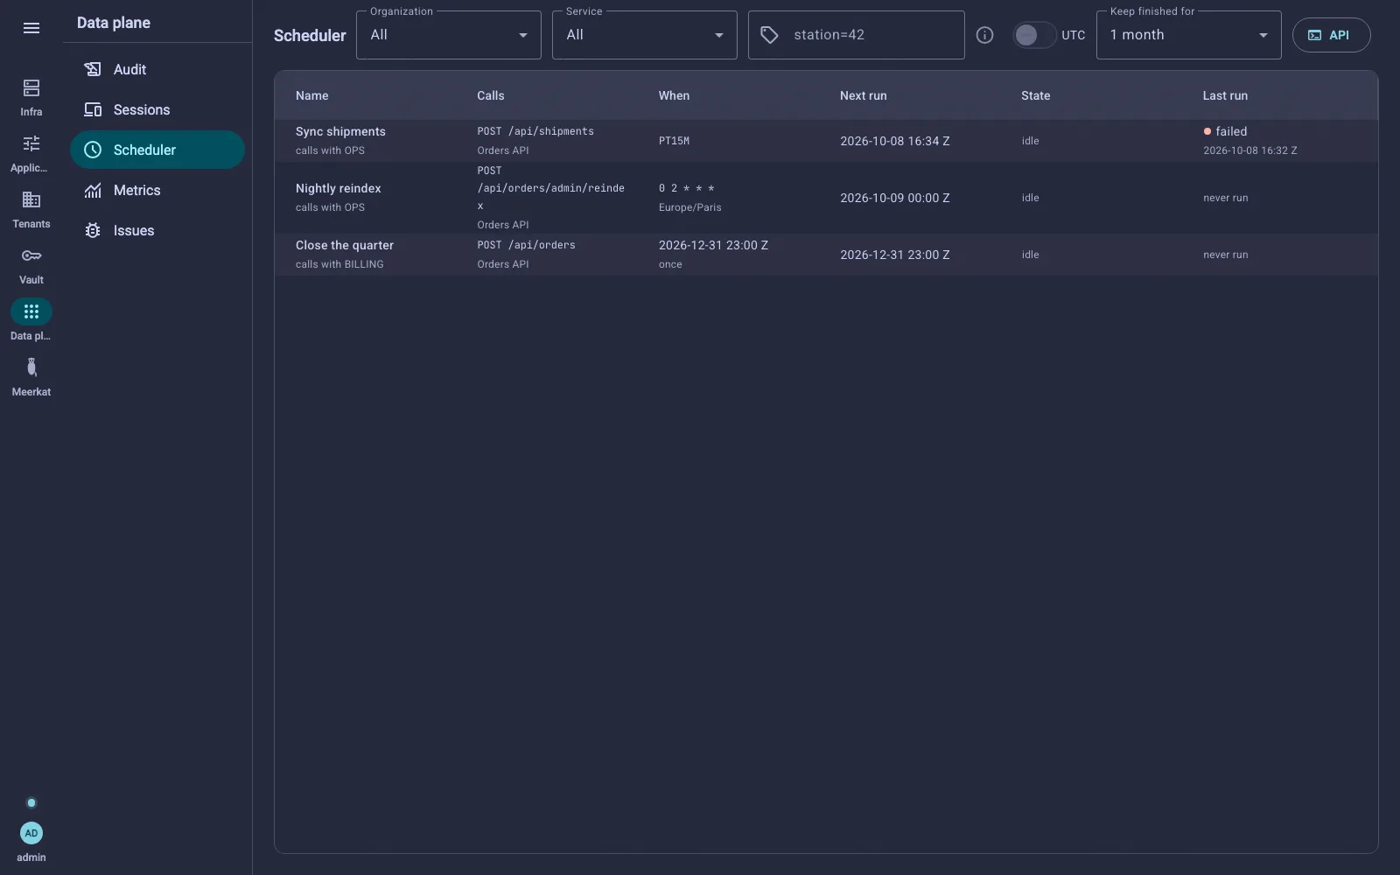Screen dimensions: 1400x875
Task: Open the Vault key icon
Action: pyautogui.click(x=31, y=255)
